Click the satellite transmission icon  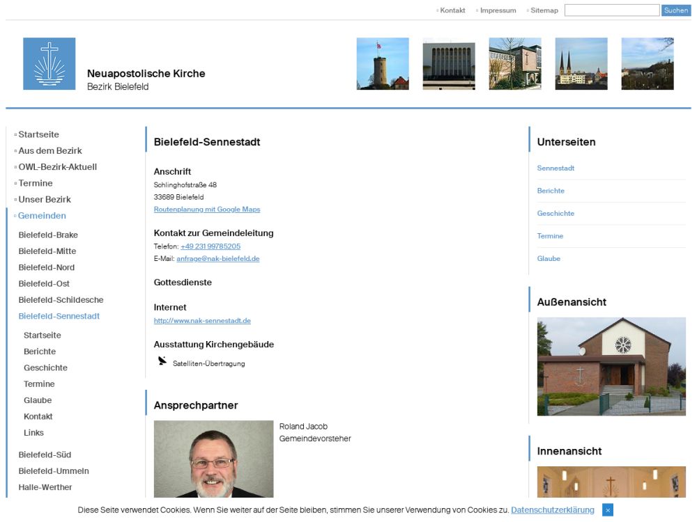coord(162,361)
